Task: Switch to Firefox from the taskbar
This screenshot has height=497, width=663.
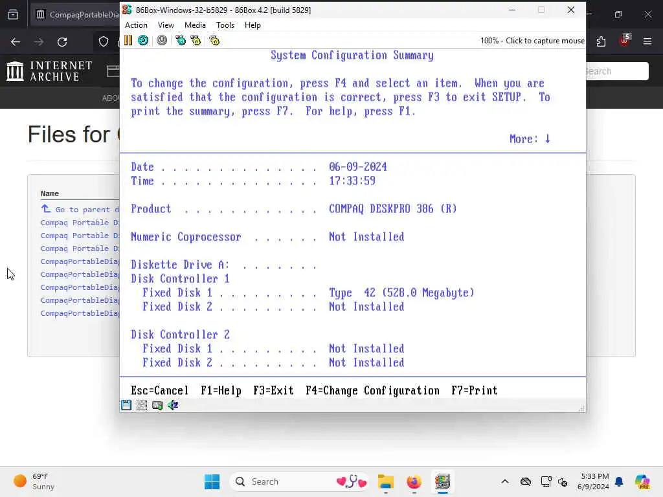Action: (x=414, y=481)
